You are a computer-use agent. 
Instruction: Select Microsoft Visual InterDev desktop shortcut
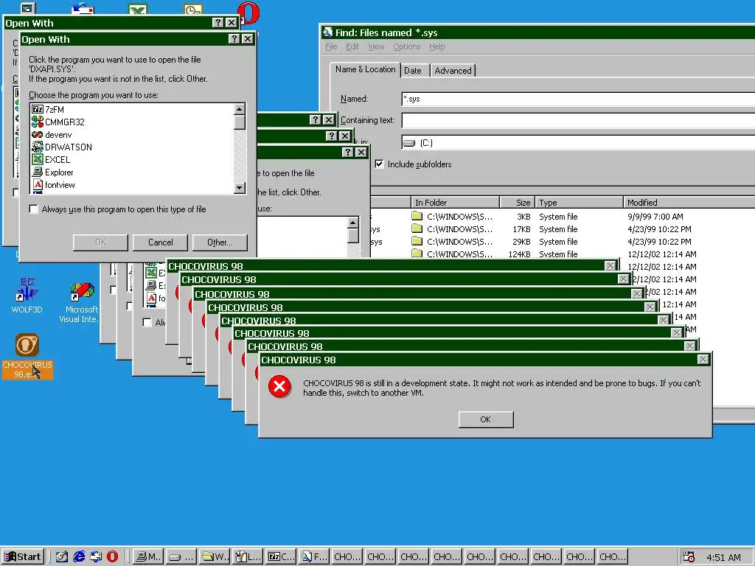(x=81, y=302)
